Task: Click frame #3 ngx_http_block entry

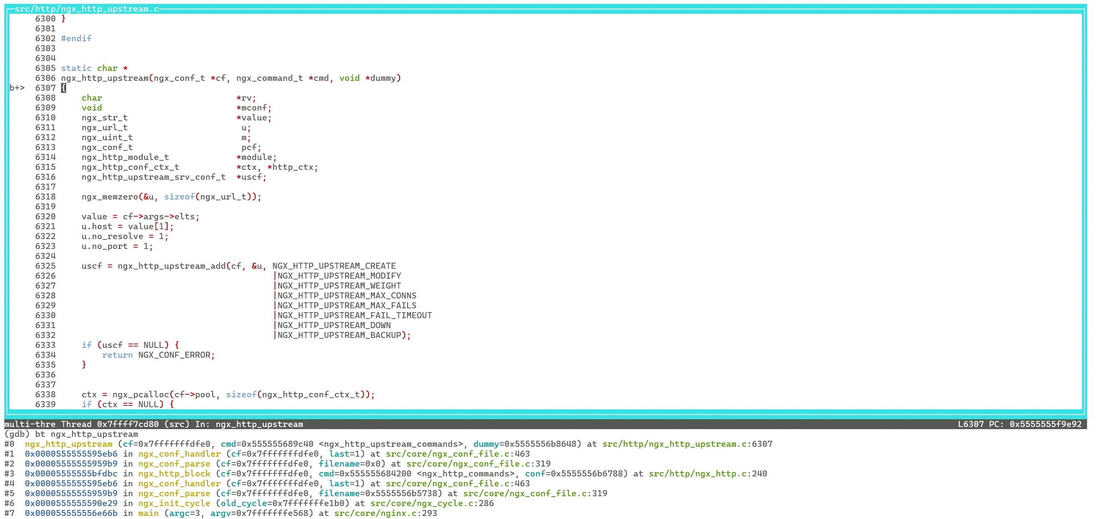Action: tap(174, 473)
